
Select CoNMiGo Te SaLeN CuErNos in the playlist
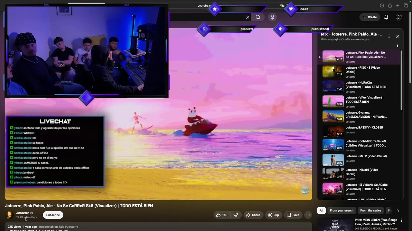tap(359, 145)
